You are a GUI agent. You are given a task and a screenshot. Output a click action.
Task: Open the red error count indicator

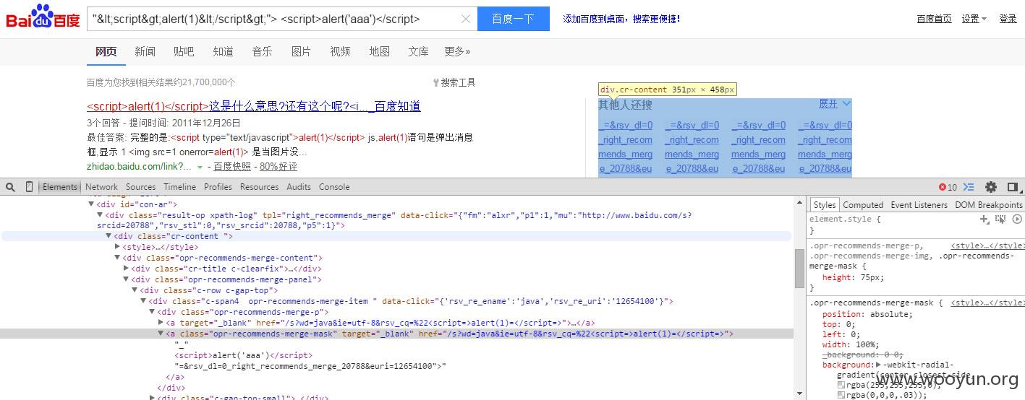click(948, 187)
